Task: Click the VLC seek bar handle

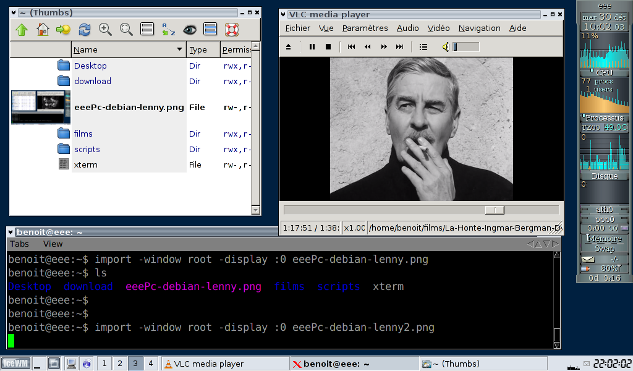Action: tap(495, 210)
